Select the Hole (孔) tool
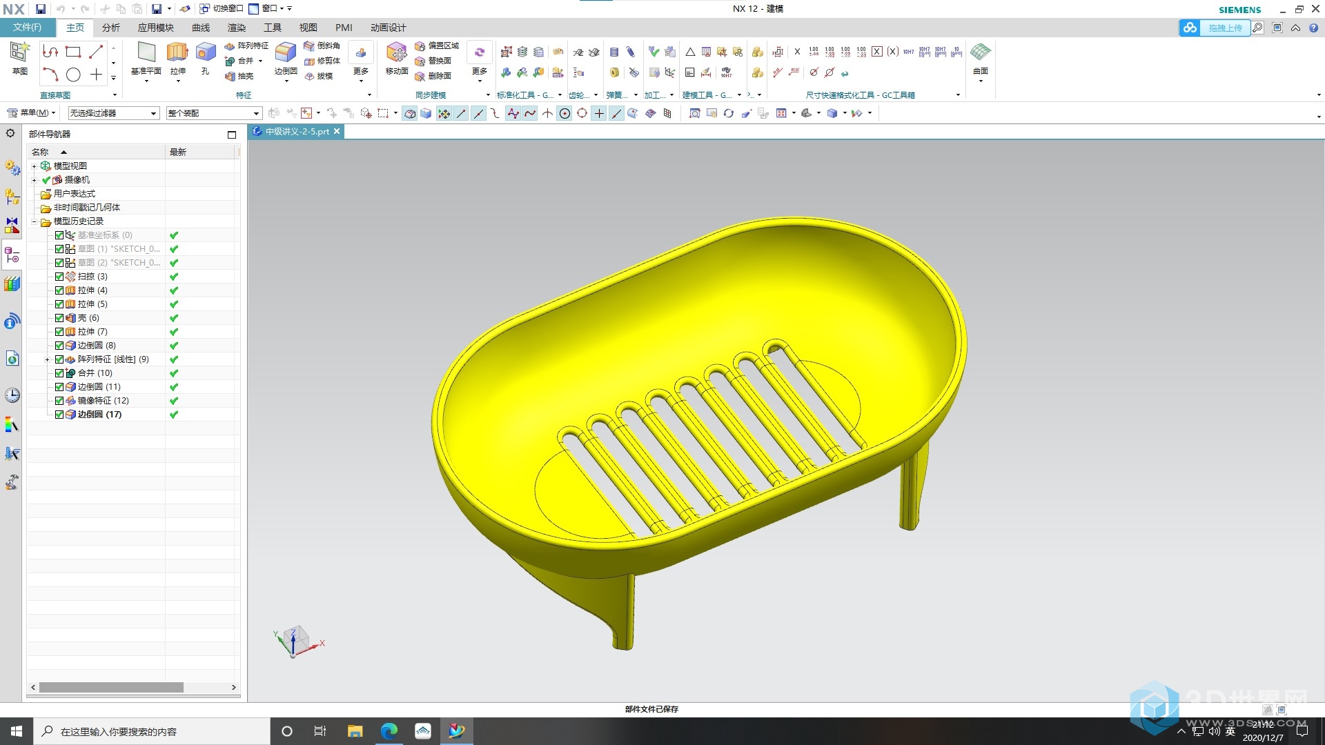 pyautogui.click(x=206, y=58)
